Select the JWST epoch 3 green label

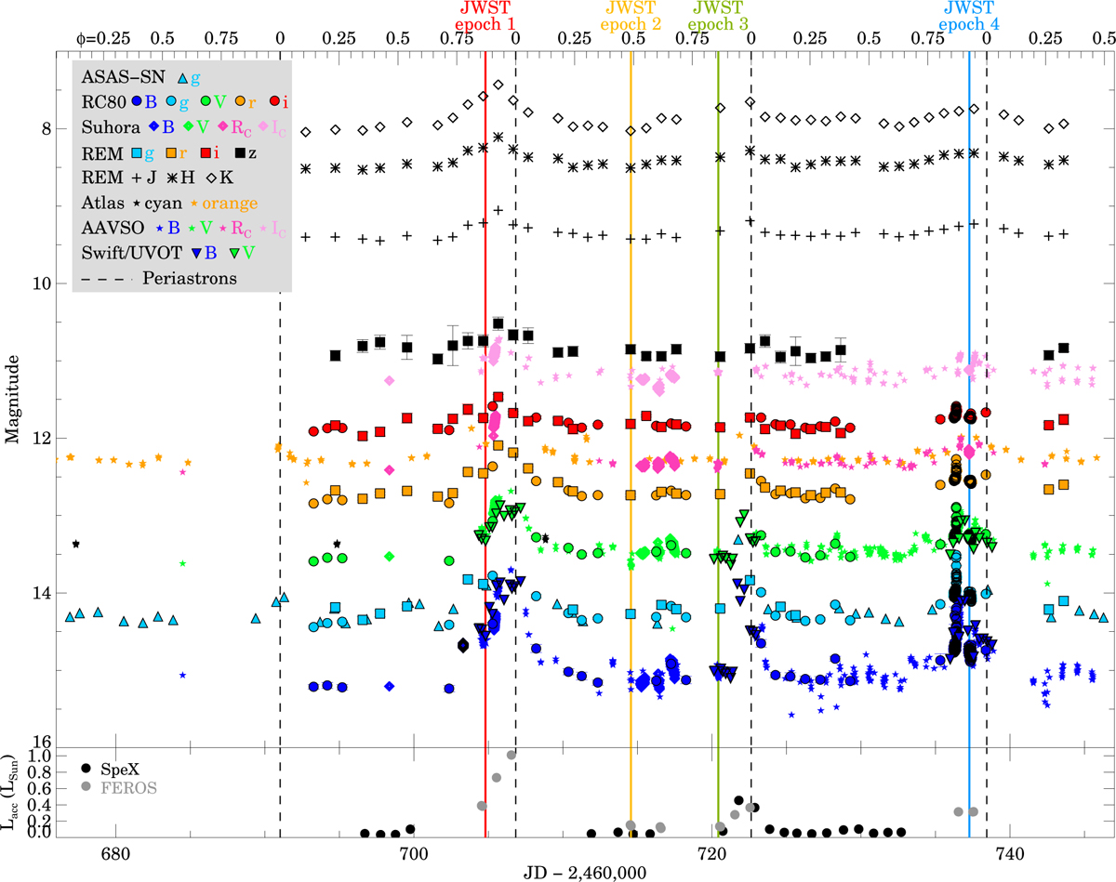[717, 16]
